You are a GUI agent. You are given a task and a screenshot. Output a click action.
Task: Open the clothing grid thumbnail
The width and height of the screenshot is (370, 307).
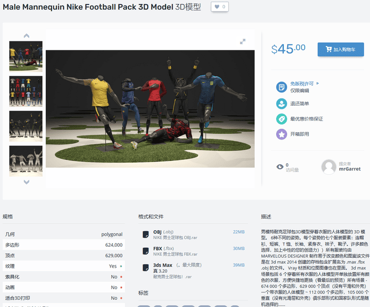coord(26,91)
